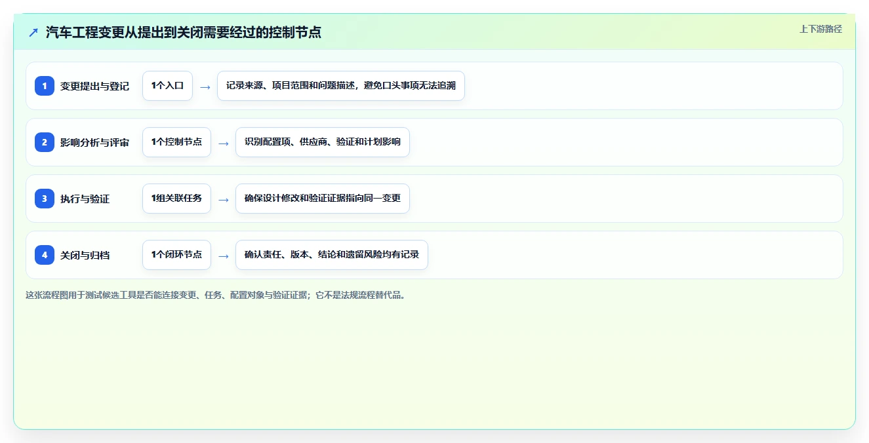Viewport: 869px width, 443px height.
Task: Select the 执行与验证 step label
Action: pos(85,199)
